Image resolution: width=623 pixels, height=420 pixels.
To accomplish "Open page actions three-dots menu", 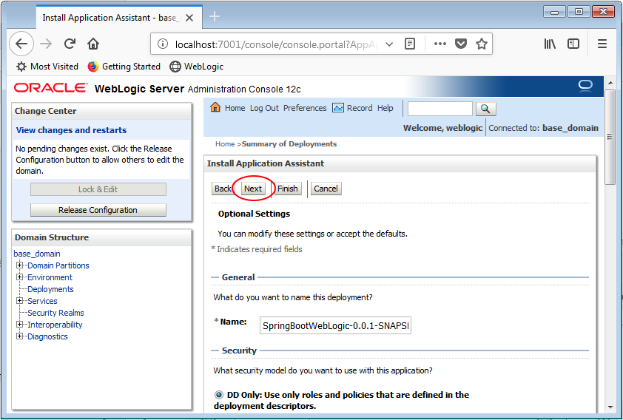I will [x=440, y=44].
